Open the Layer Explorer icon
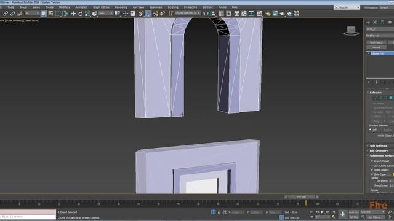 [x=228, y=14]
